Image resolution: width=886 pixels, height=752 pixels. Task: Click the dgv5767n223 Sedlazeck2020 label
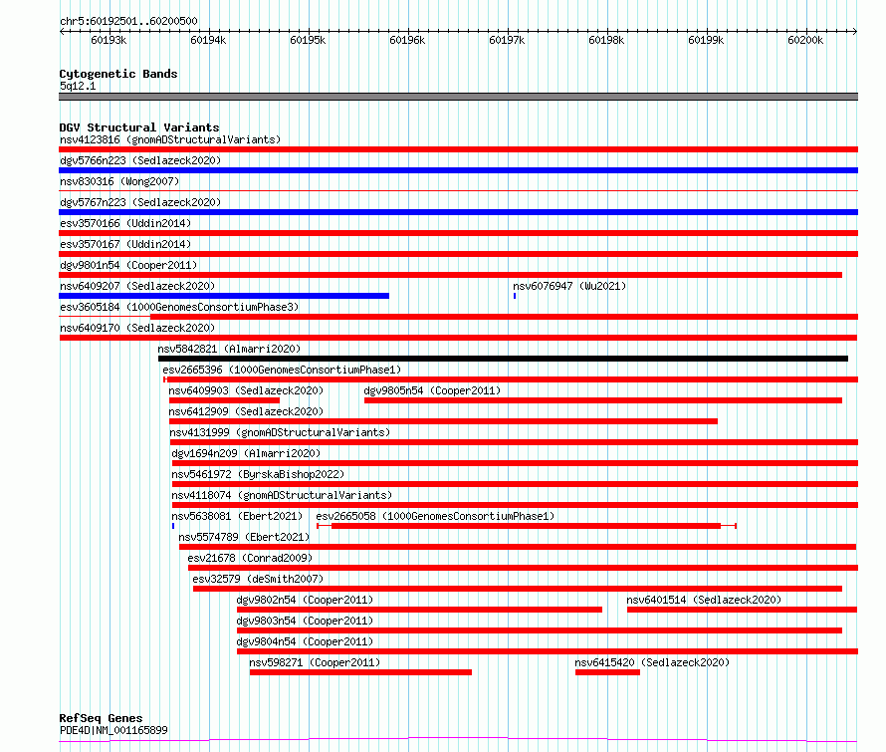140,202
